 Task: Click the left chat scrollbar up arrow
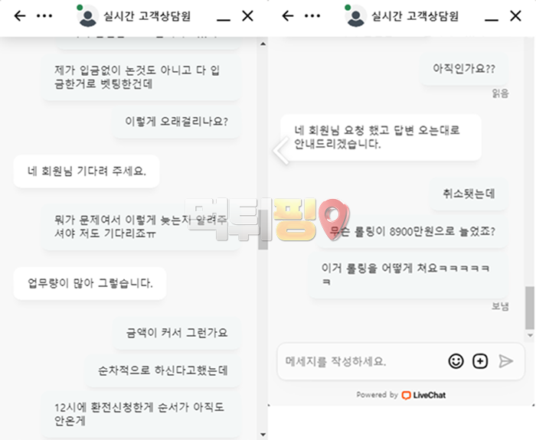(x=263, y=44)
